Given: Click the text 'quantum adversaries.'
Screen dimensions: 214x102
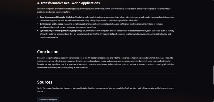Looking at the screenshot, I should point(49,37).
